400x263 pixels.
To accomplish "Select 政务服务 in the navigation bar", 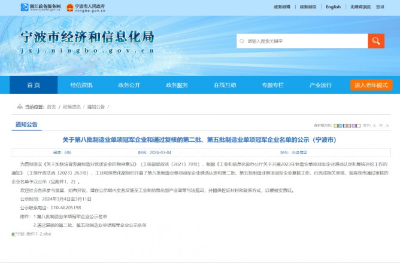I will click(x=176, y=85).
